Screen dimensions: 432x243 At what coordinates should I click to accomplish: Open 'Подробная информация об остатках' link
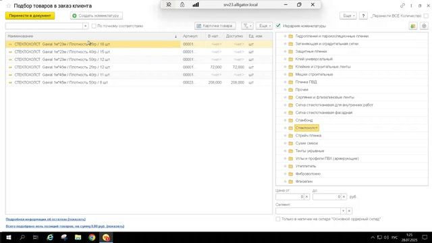(46, 219)
